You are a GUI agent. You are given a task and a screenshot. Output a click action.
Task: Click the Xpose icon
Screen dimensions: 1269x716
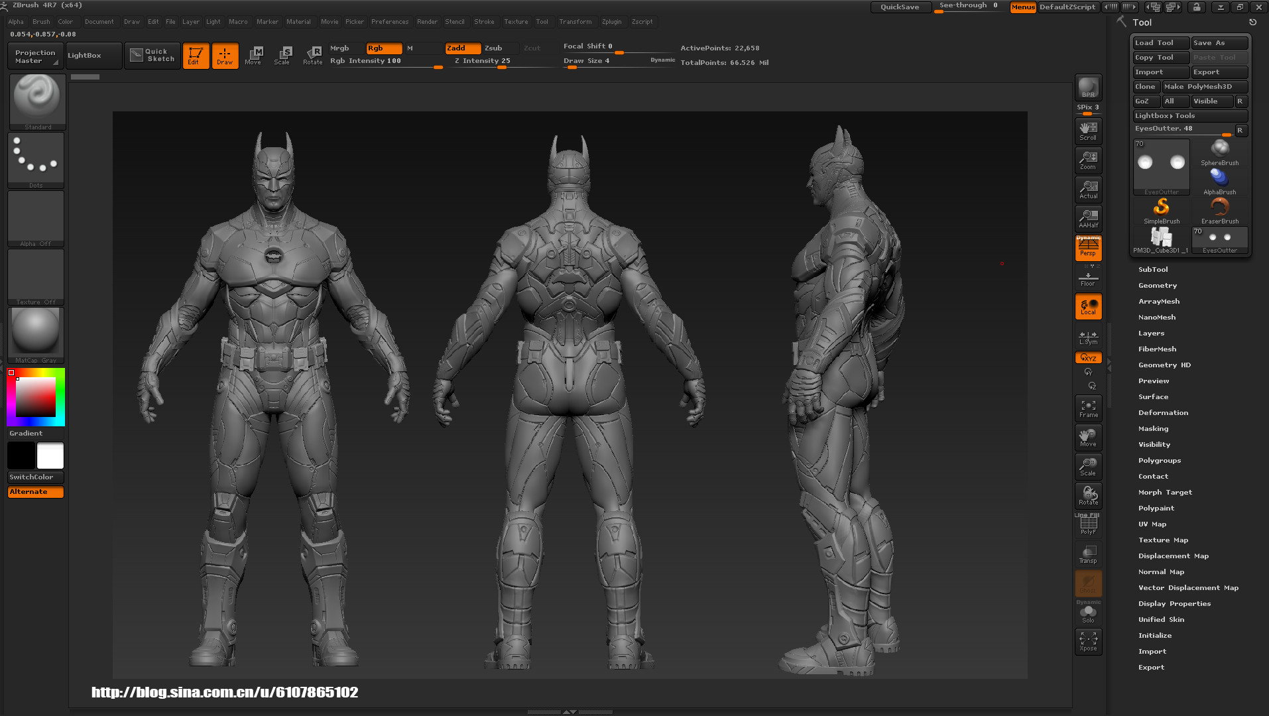tap(1088, 642)
